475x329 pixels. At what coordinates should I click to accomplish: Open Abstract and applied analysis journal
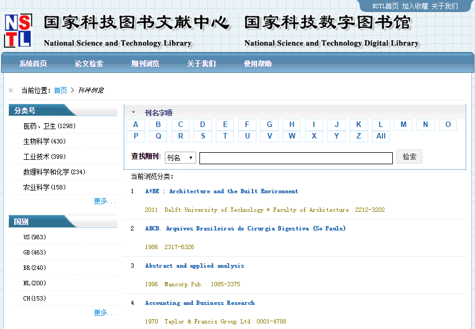click(194, 266)
